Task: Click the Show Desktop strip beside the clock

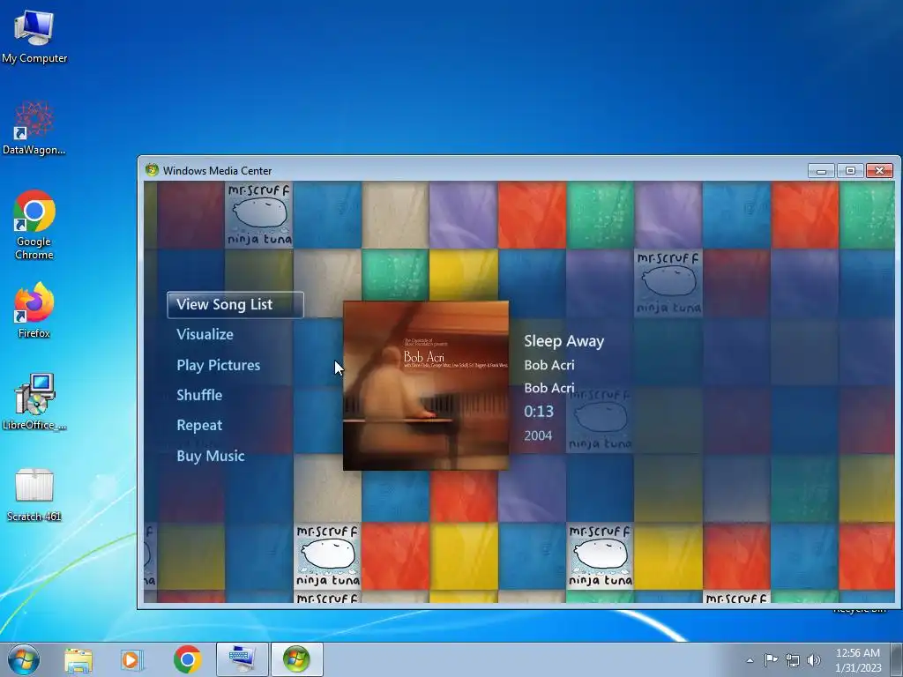Action: point(897,659)
